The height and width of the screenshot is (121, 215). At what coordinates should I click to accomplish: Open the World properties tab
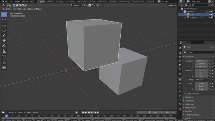pyautogui.click(x=180, y=69)
